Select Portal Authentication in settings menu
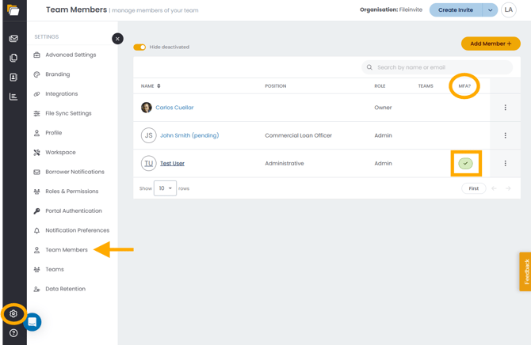The width and height of the screenshot is (531, 345). point(73,211)
